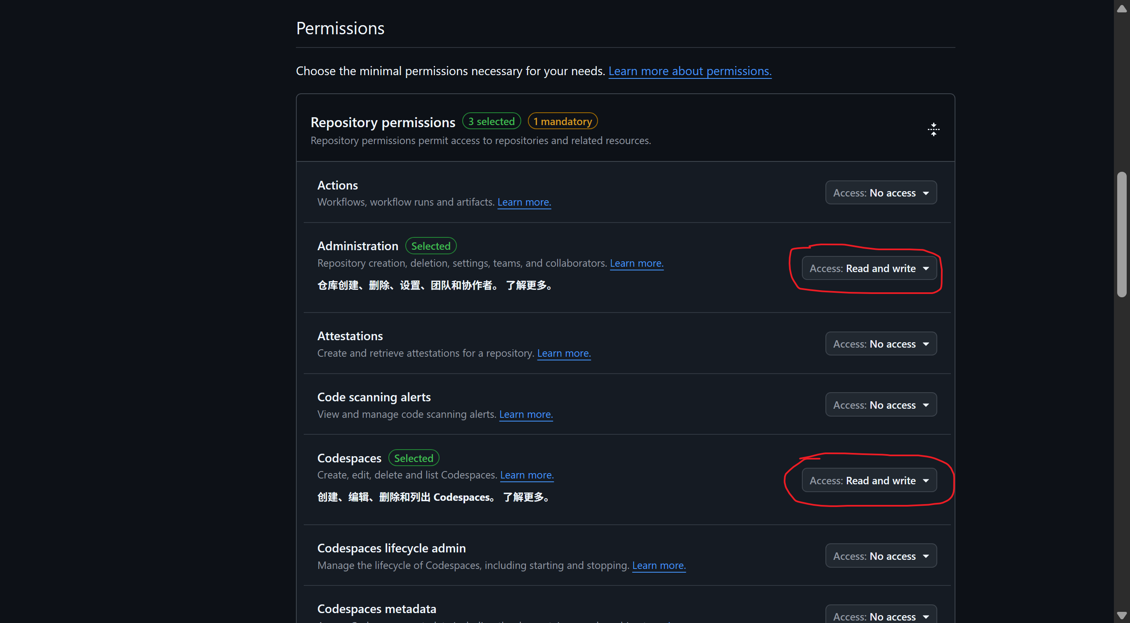1130x623 pixels.
Task: Change the Administration access level dropdown
Action: 869,268
